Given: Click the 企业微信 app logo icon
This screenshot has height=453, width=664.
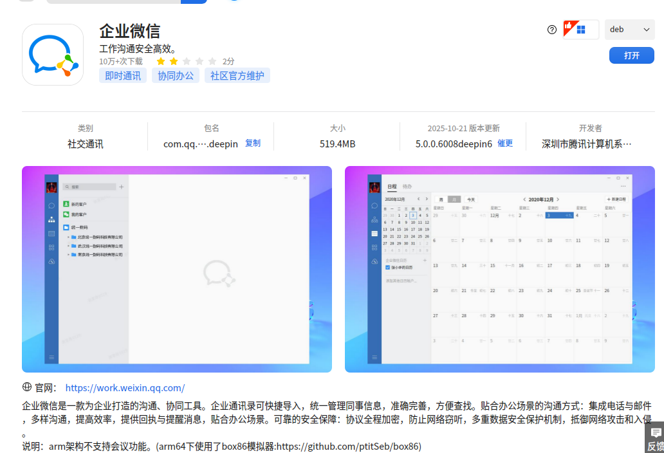Looking at the screenshot, I should (53, 55).
